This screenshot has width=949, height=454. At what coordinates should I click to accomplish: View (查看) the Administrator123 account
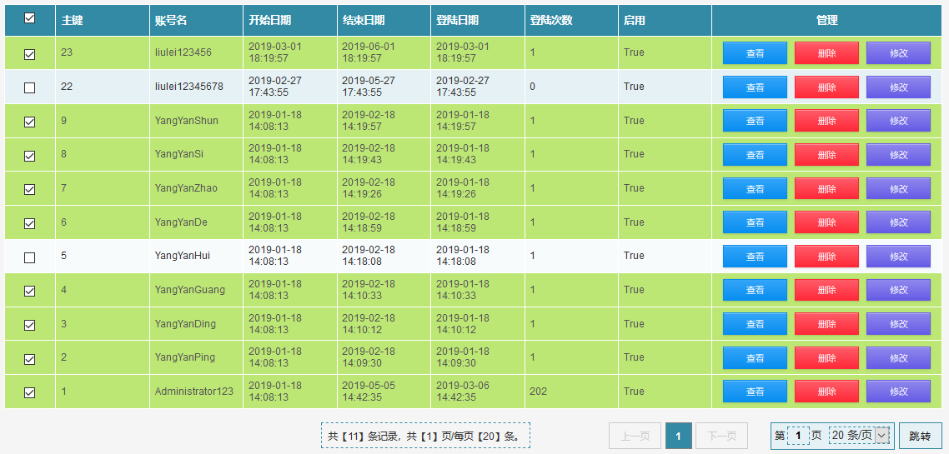(x=755, y=392)
